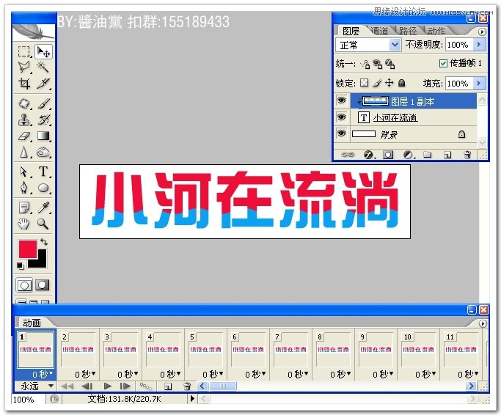This screenshot has height=415, width=501.
Task: Toggle lock transparent pixels
Action: click(x=364, y=83)
